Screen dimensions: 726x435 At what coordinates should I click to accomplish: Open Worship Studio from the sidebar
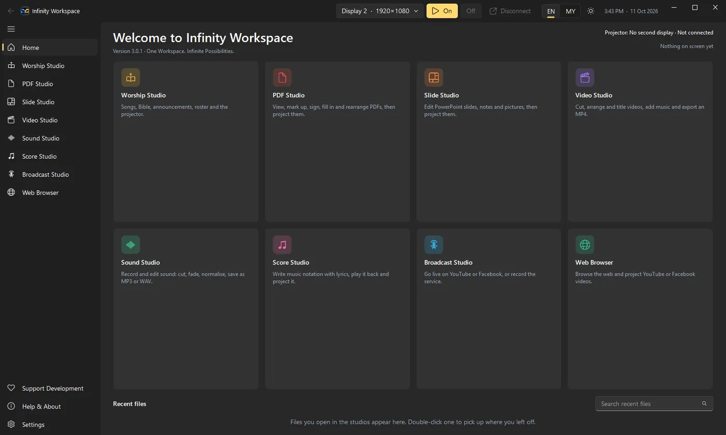pos(50,66)
